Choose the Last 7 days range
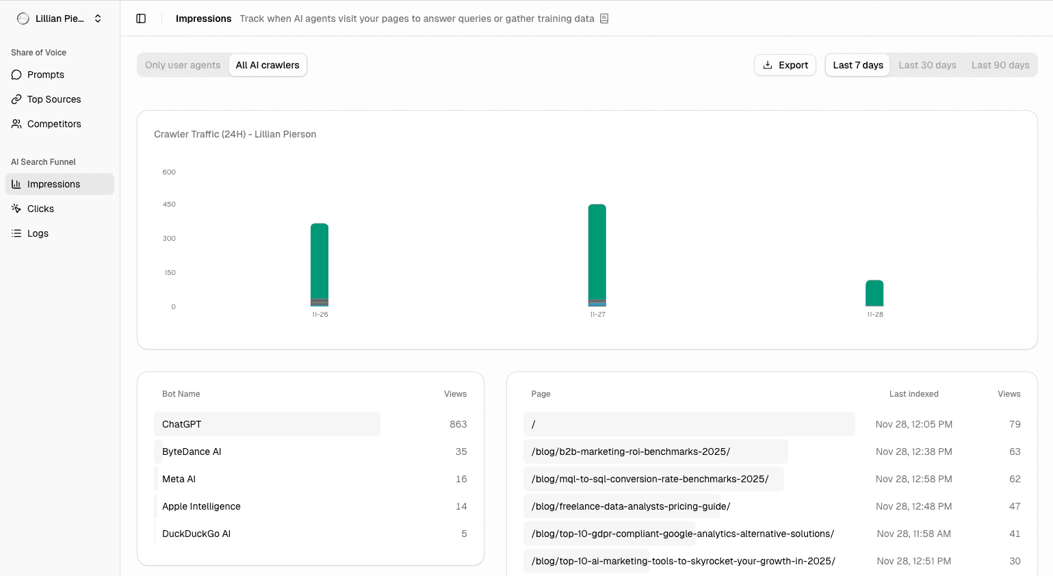The image size is (1053, 576). [857, 65]
